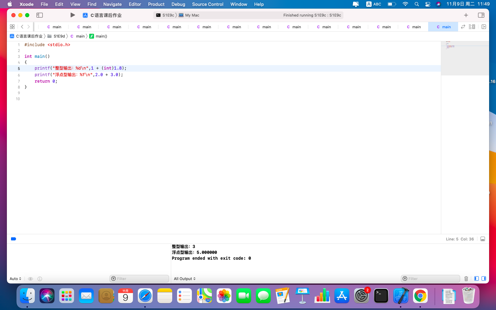
Task: Open the Source Control menu
Action: coord(208,4)
